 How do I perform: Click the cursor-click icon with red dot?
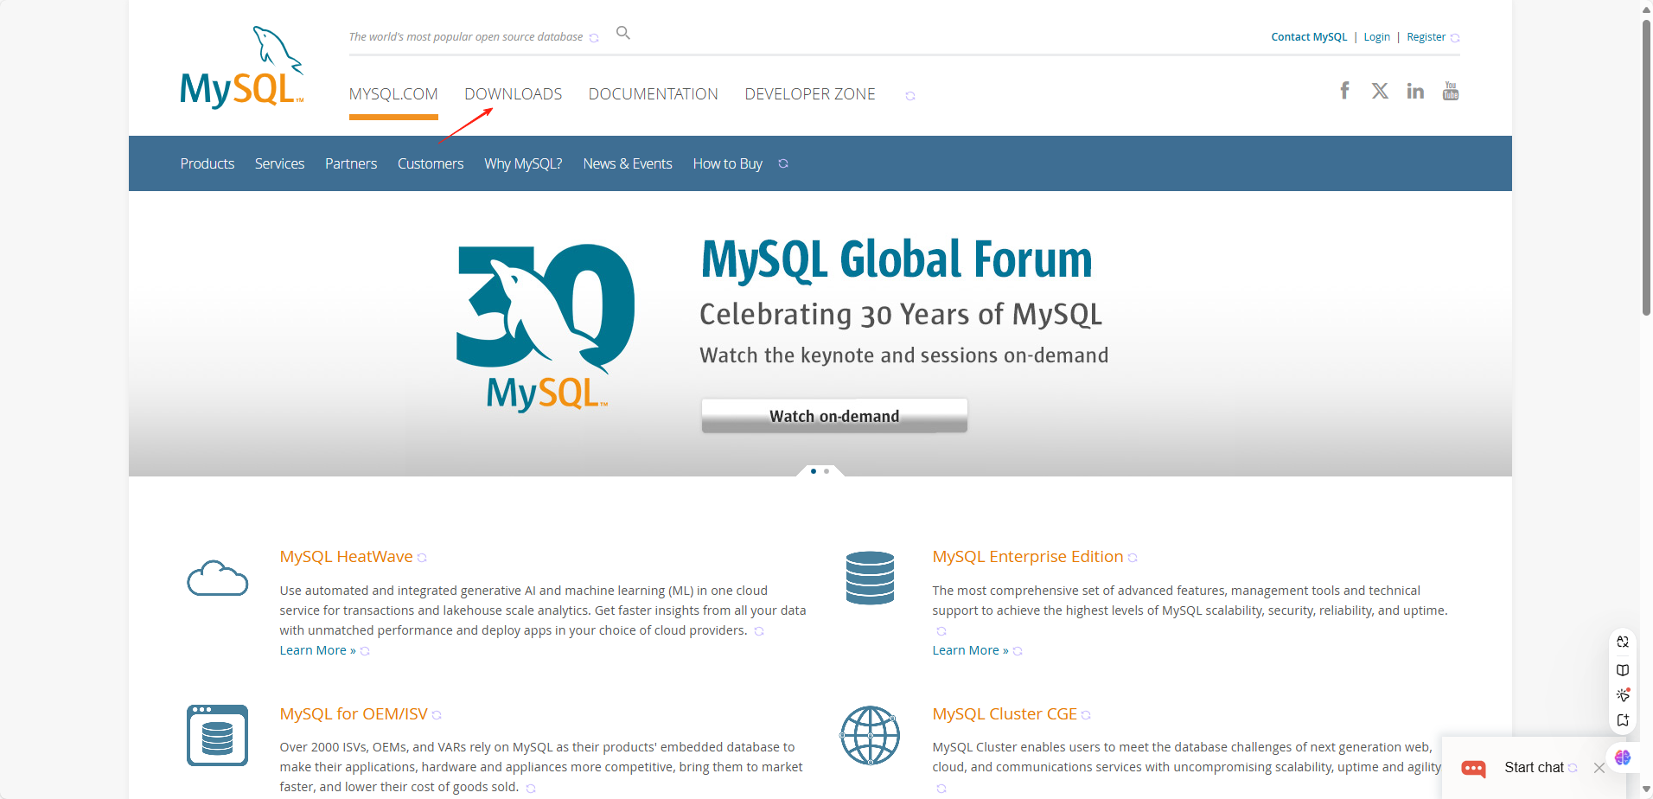1623,695
